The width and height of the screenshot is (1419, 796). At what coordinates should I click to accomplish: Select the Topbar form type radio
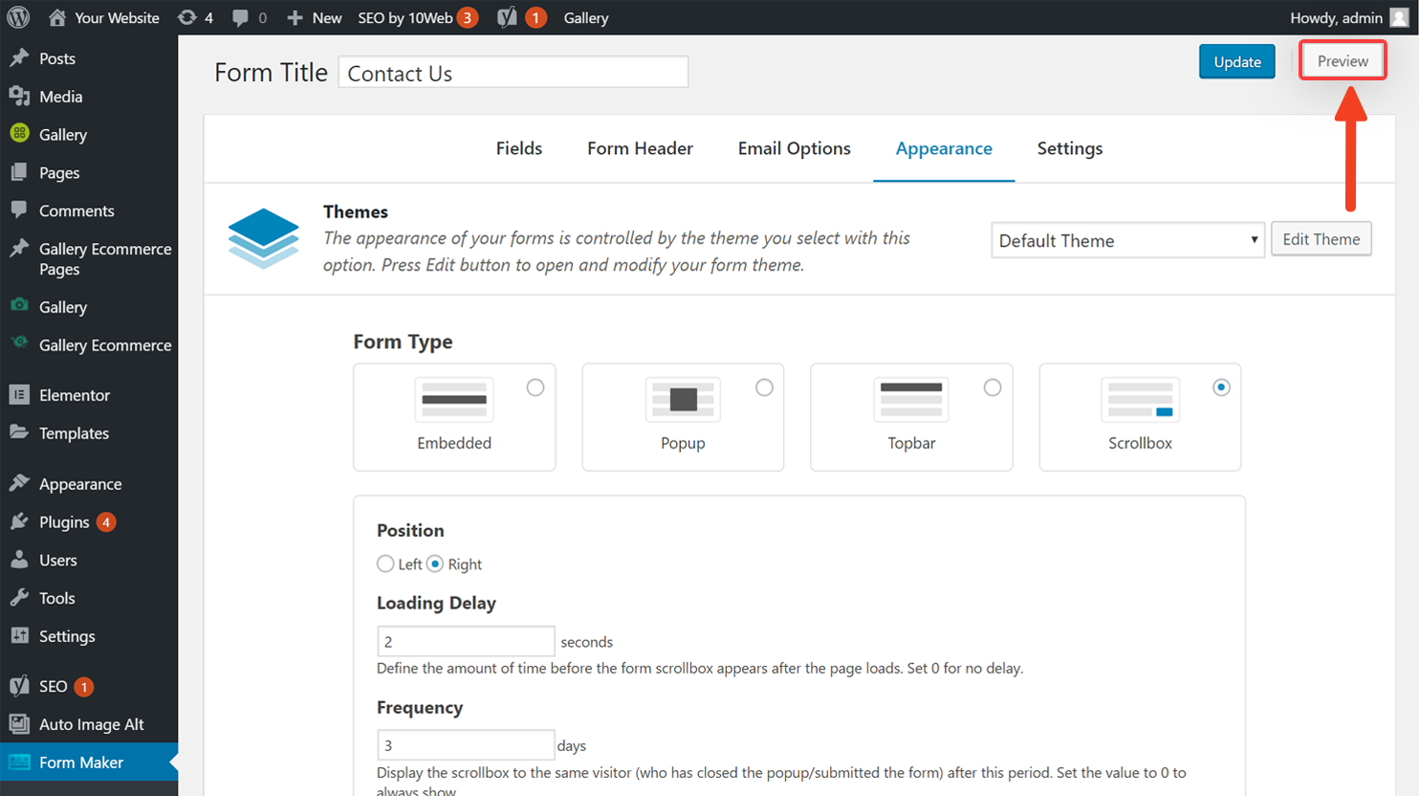pos(993,387)
